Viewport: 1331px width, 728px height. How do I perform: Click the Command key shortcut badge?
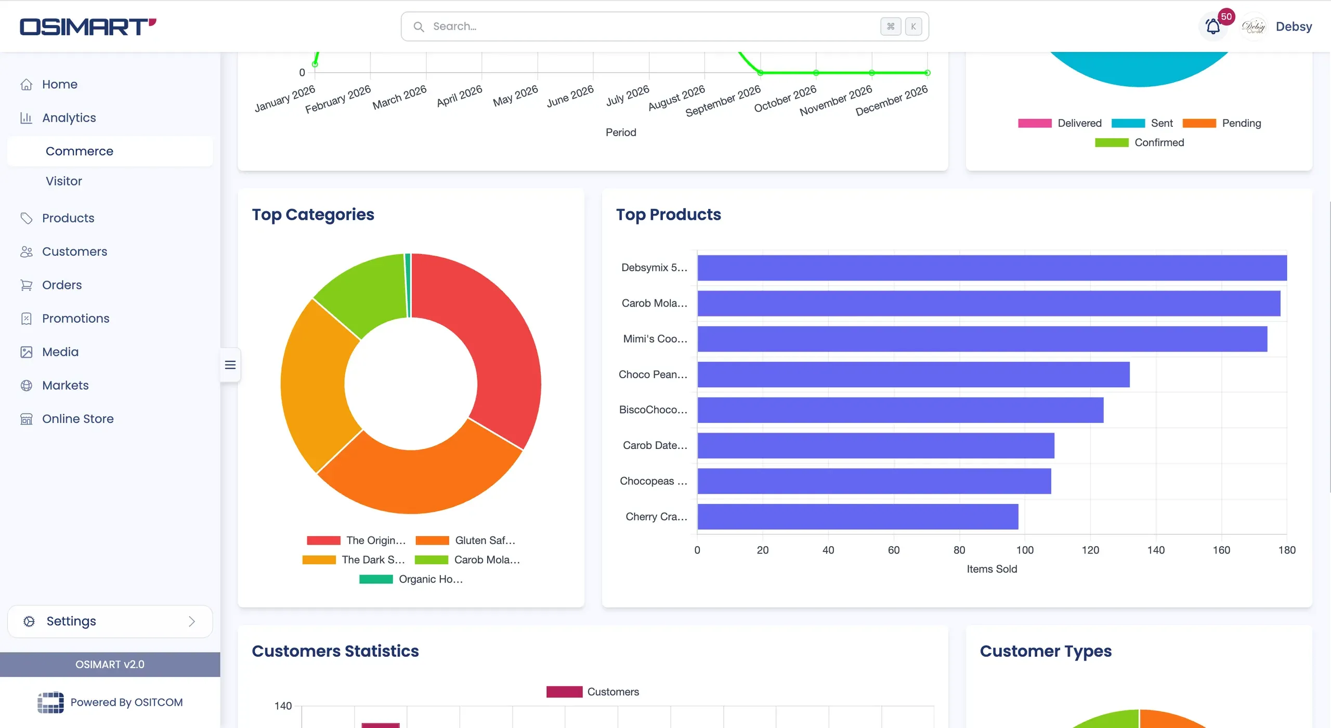point(891,27)
